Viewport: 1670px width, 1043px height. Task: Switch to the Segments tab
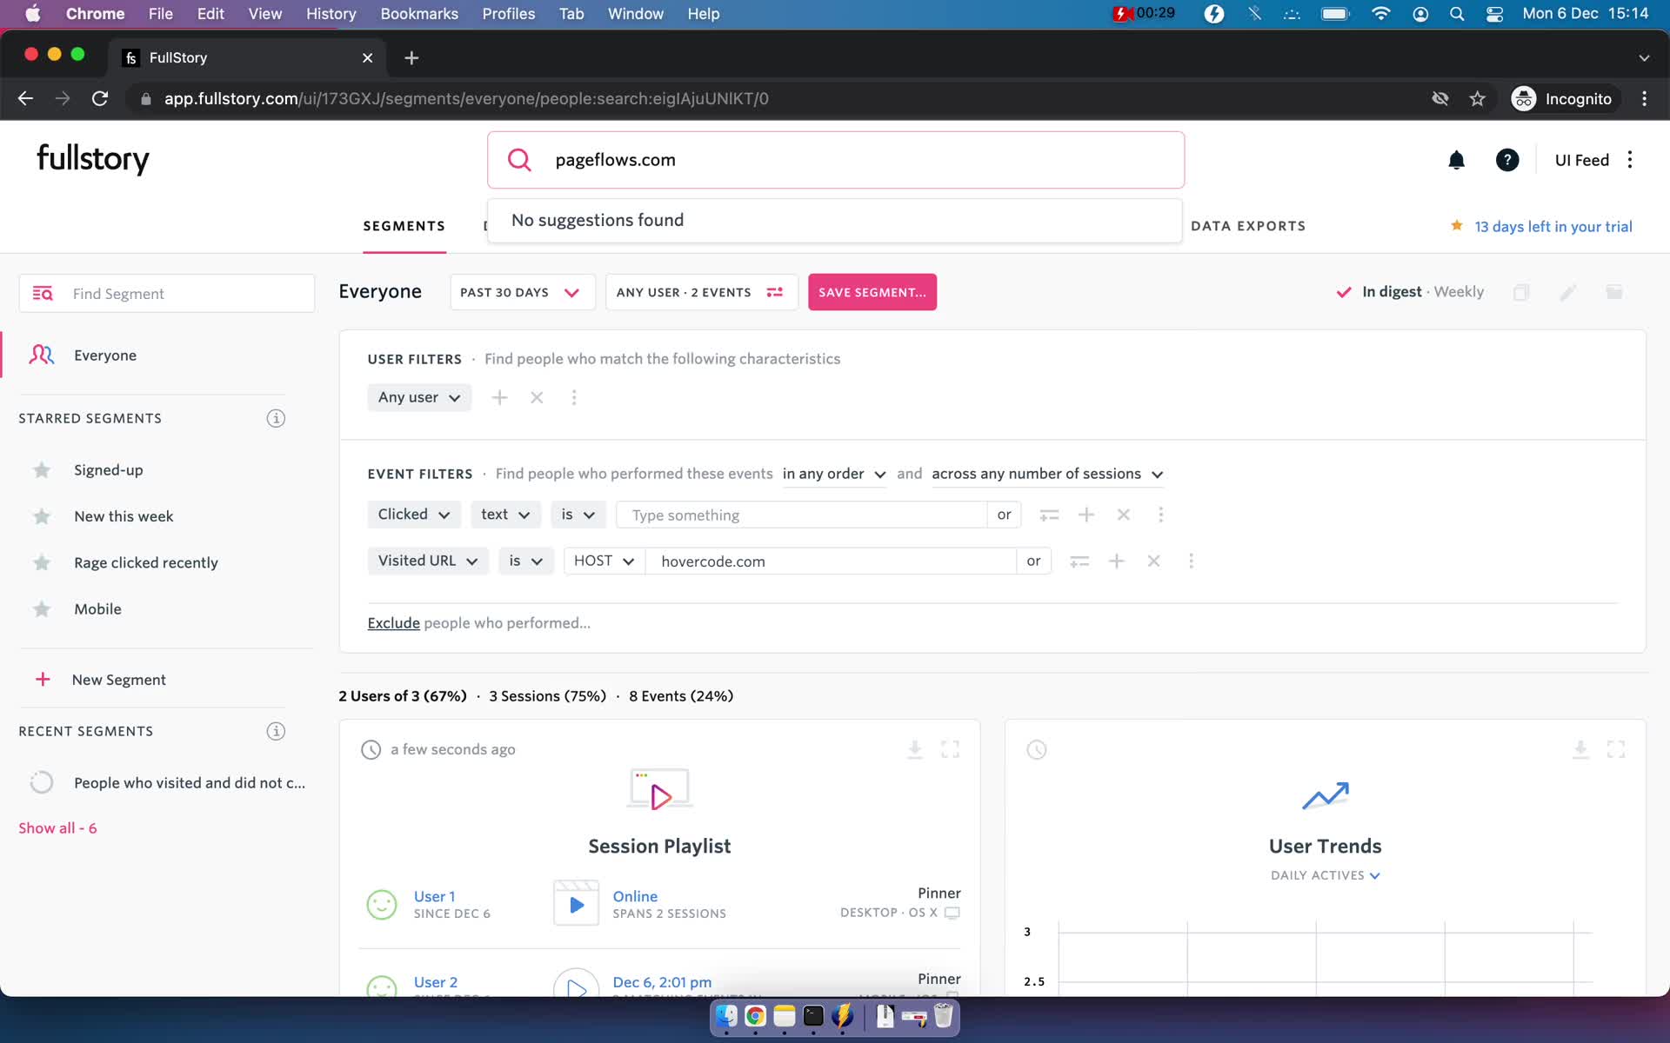[x=404, y=226]
